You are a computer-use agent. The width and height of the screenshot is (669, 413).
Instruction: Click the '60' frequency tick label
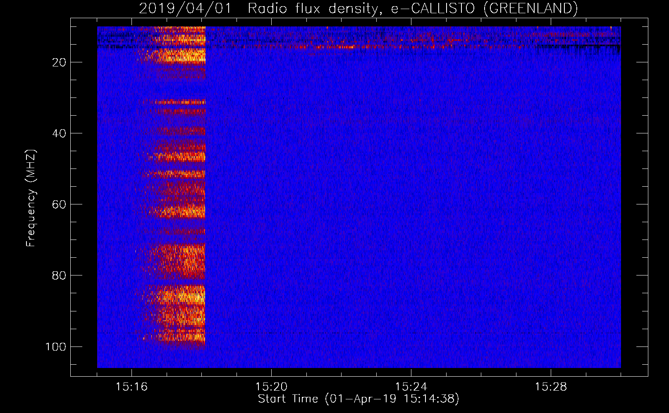59,204
